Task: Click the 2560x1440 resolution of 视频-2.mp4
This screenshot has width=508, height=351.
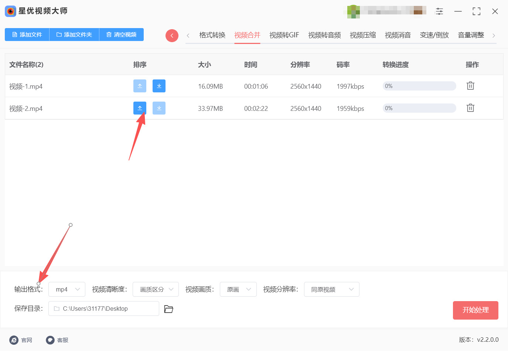Action: [x=306, y=109]
